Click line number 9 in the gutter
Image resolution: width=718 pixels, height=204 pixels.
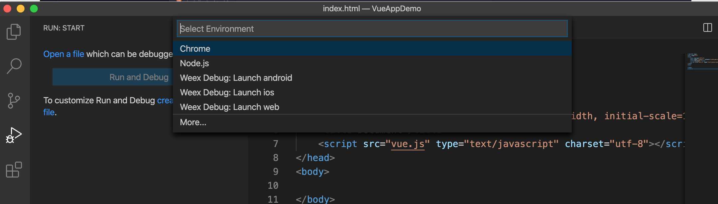pyautogui.click(x=276, y=172)
